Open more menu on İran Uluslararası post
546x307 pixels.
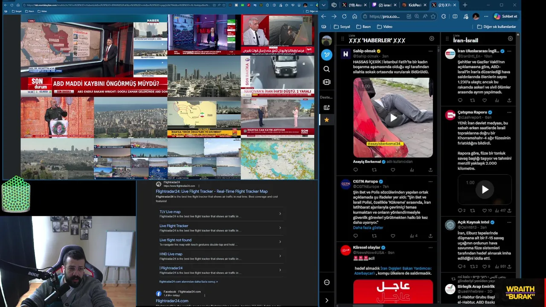(x=509, y=51)
